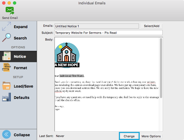
Task: Collapse the sidebar with the blue arrow icon
Action: click(6, 135)
